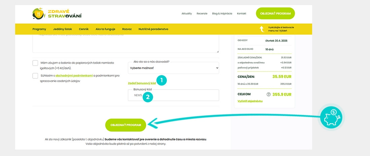The width and height of the screenshot is (370, 156).
Task: Click the '31.53 EUR' base price value
Action: [286, 57]
